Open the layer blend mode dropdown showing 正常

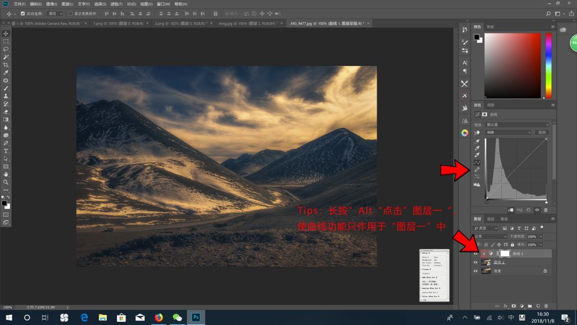point(490,236)
